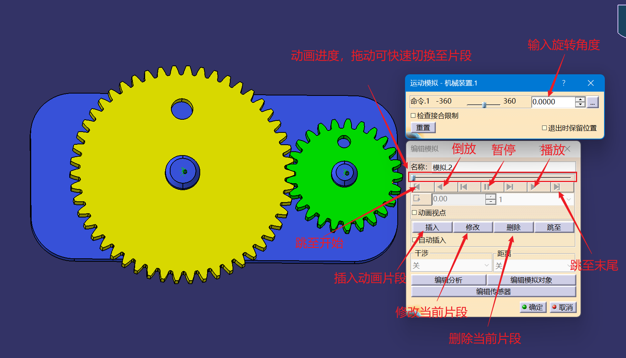Click the 0.0000 angle input field

tap(553, 102)
